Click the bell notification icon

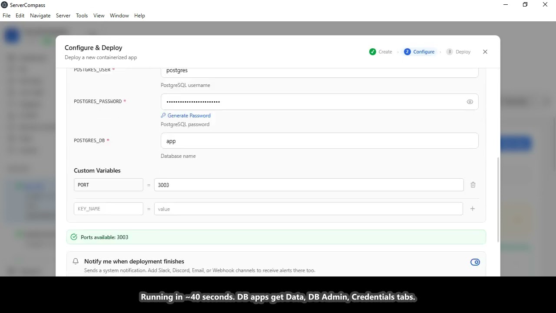pos(76,261)
